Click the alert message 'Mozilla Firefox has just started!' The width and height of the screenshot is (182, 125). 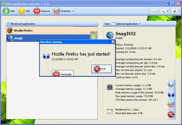coord(81,54)
